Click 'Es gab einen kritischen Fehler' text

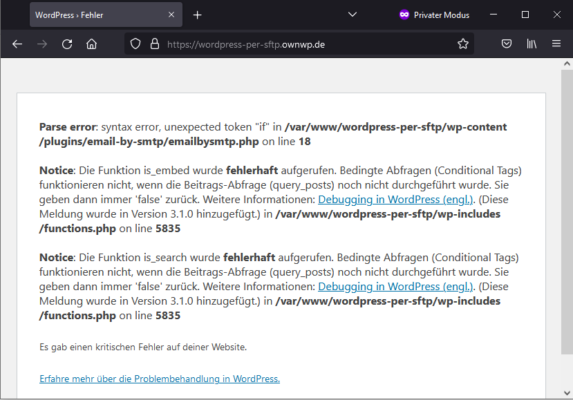(x=143, y=347)
